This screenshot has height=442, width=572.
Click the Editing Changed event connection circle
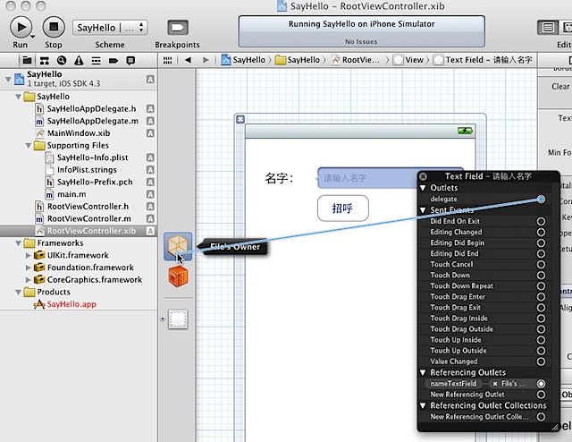click(x=541, y=232)
